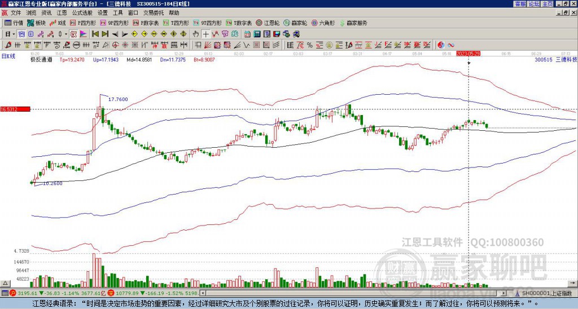Open the 江恩轮 Gann wheel

click(268, 23)
